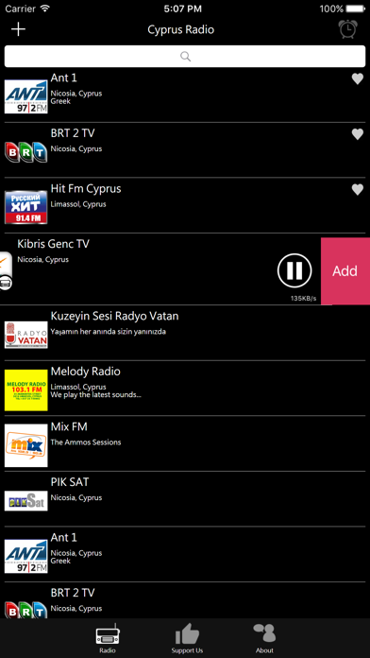Select the Hit Fm Cyprus title
Image resolution: width=370 pixels, height=658 pixels.
click(86, 189)
